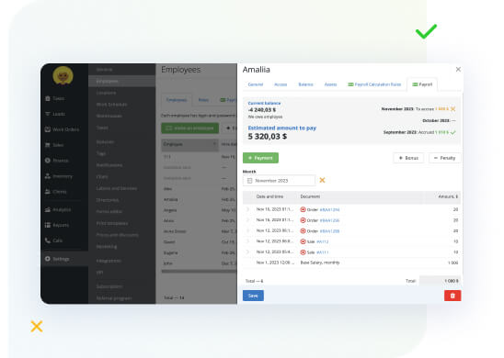Screen dimensions: 504x358
Task: Open the Employees tab on the Employees page
Action: click(x=177, y=100)
